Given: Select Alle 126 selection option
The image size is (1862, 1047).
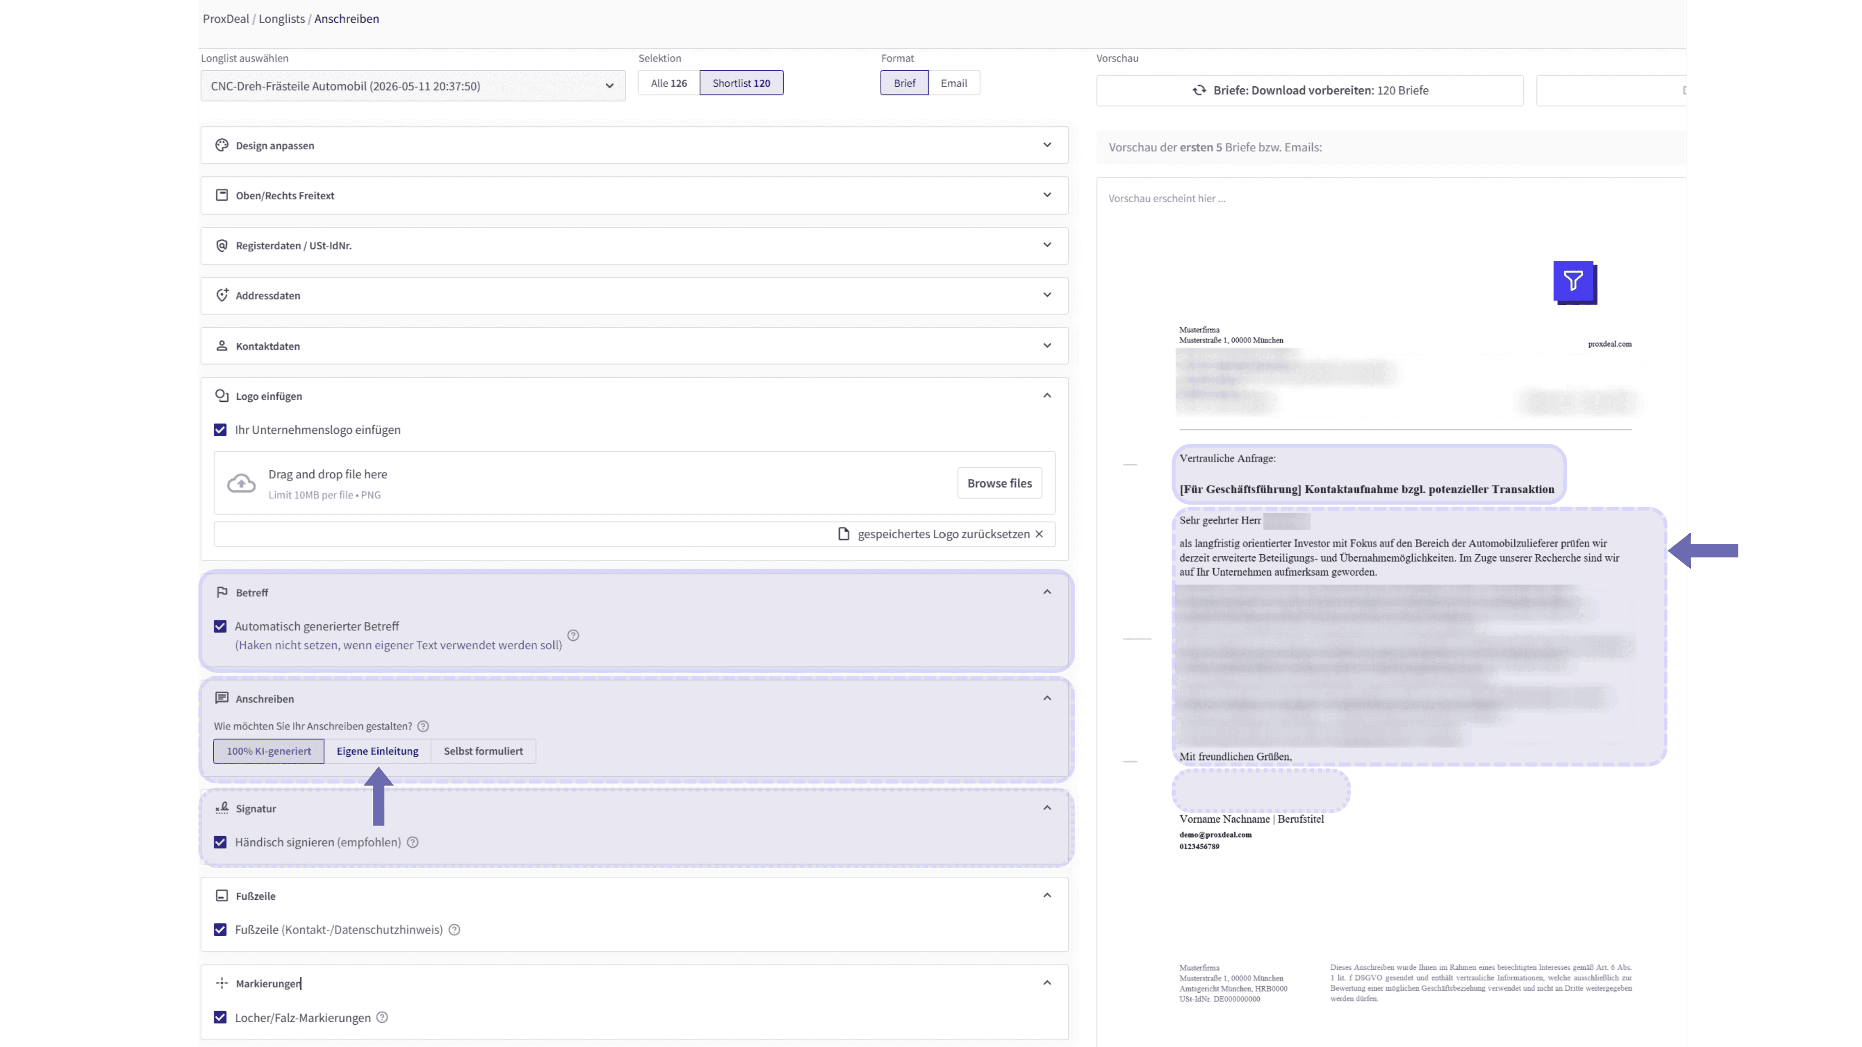Looking at the screenshot, I should click(x=669, y=83).
